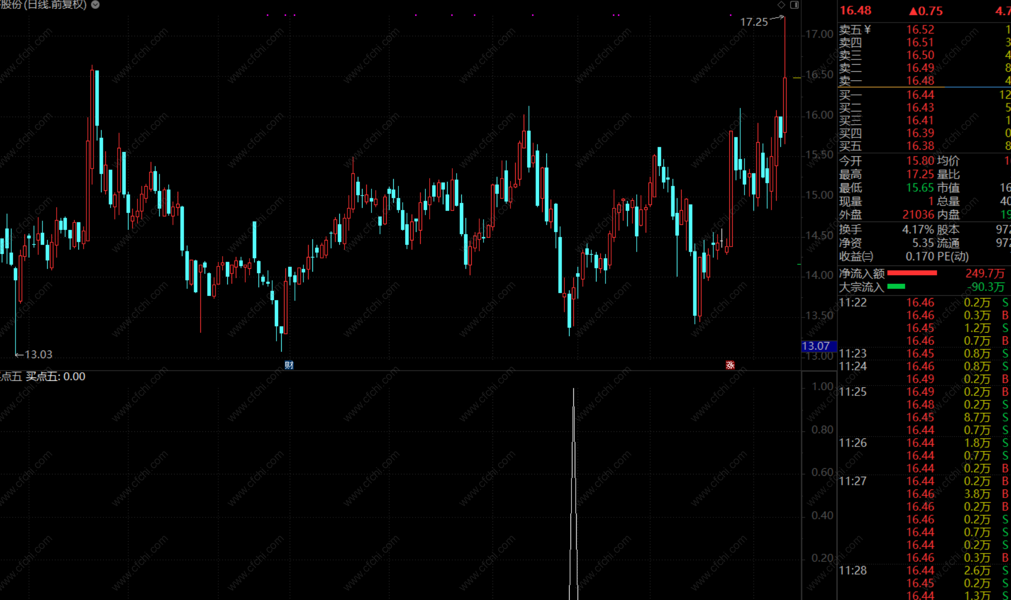The width and height of the screenshot is (1011, 600).
Task: Click the green 大宗流入 bar
Action: point(896,286)
